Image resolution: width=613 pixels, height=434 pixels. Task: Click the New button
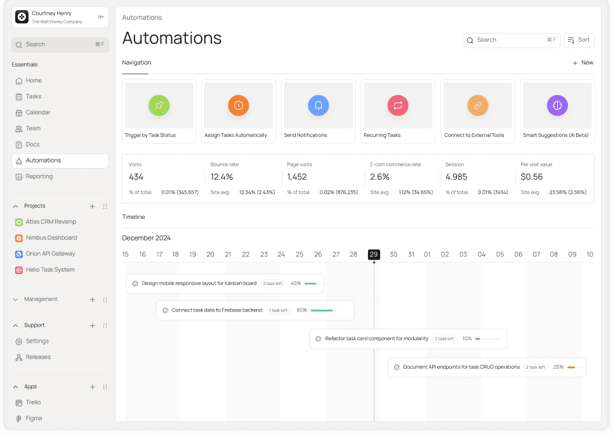[583, 63]
